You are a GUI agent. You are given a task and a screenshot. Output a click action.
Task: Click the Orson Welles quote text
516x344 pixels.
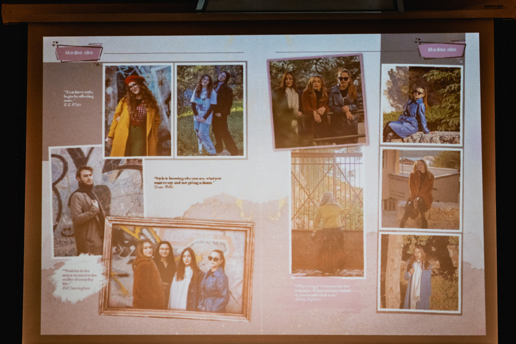[x=184, y=183]
